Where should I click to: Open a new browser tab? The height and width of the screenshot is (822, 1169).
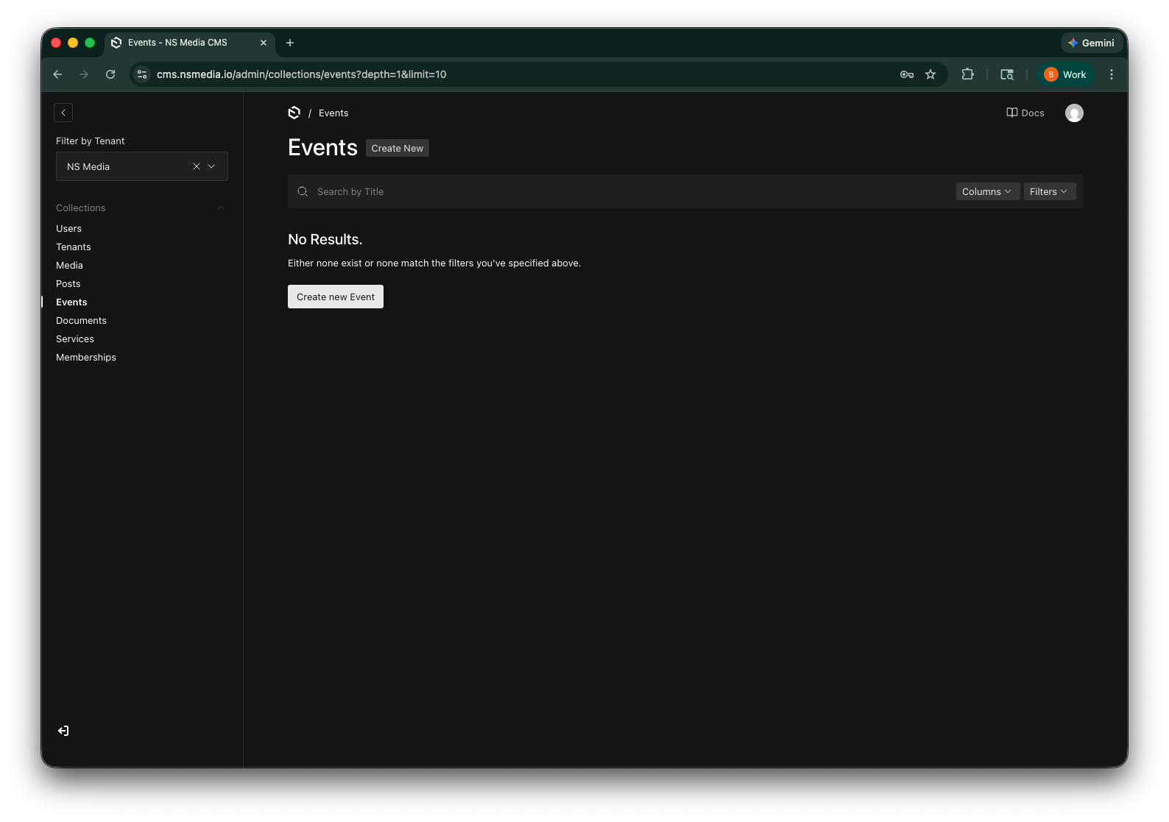tap(290, 43)
